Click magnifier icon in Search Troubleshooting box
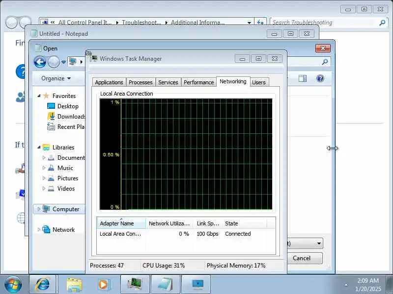 pyautogui.click(x=382, y=23)
